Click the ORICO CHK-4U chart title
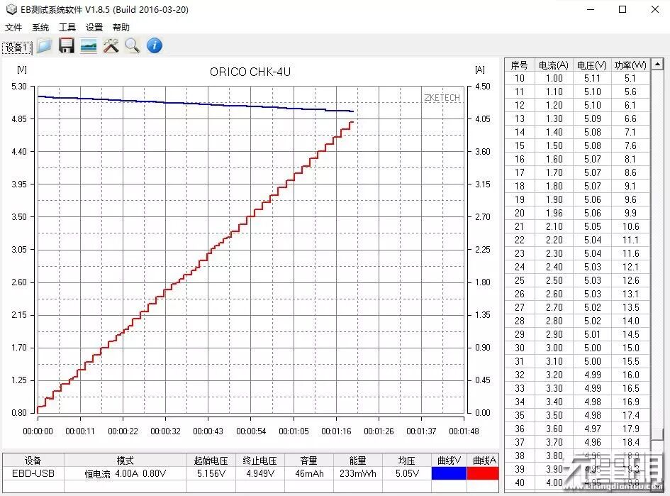Image resolution: width=670 pixels, height=496 pixels. (x=250, y=72)
